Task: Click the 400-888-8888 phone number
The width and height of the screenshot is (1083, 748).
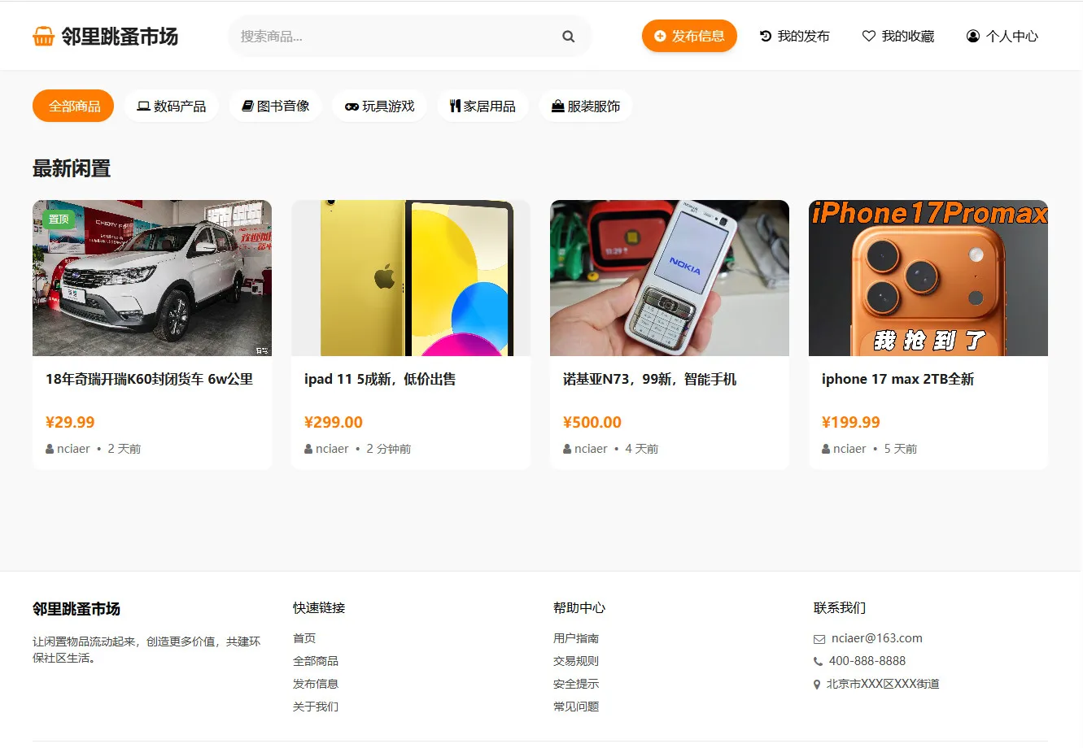Action: 867,662
